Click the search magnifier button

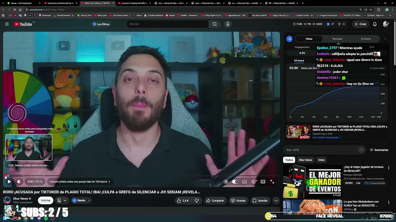(x=215, y=24)
